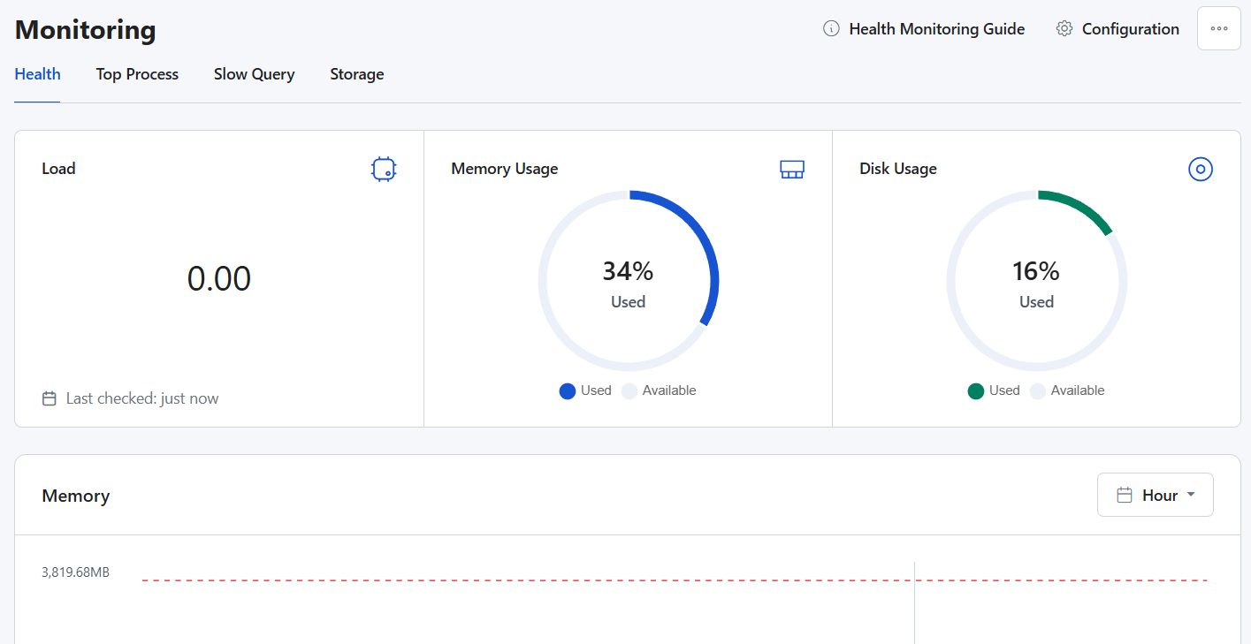Click the calendar icon in Hour selector
The image size is (1251, 644).
click(1125, 495)
